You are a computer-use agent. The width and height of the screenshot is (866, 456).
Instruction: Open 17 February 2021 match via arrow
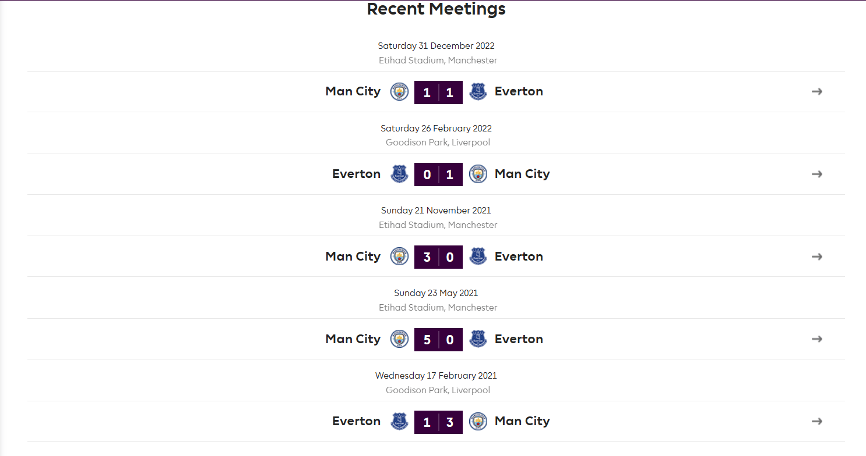[817, 421]
